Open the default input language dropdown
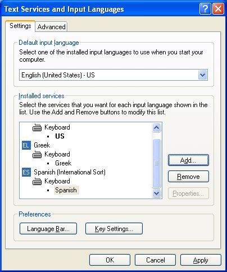Screen dimensions: 227x272 [x=202, y=75]
